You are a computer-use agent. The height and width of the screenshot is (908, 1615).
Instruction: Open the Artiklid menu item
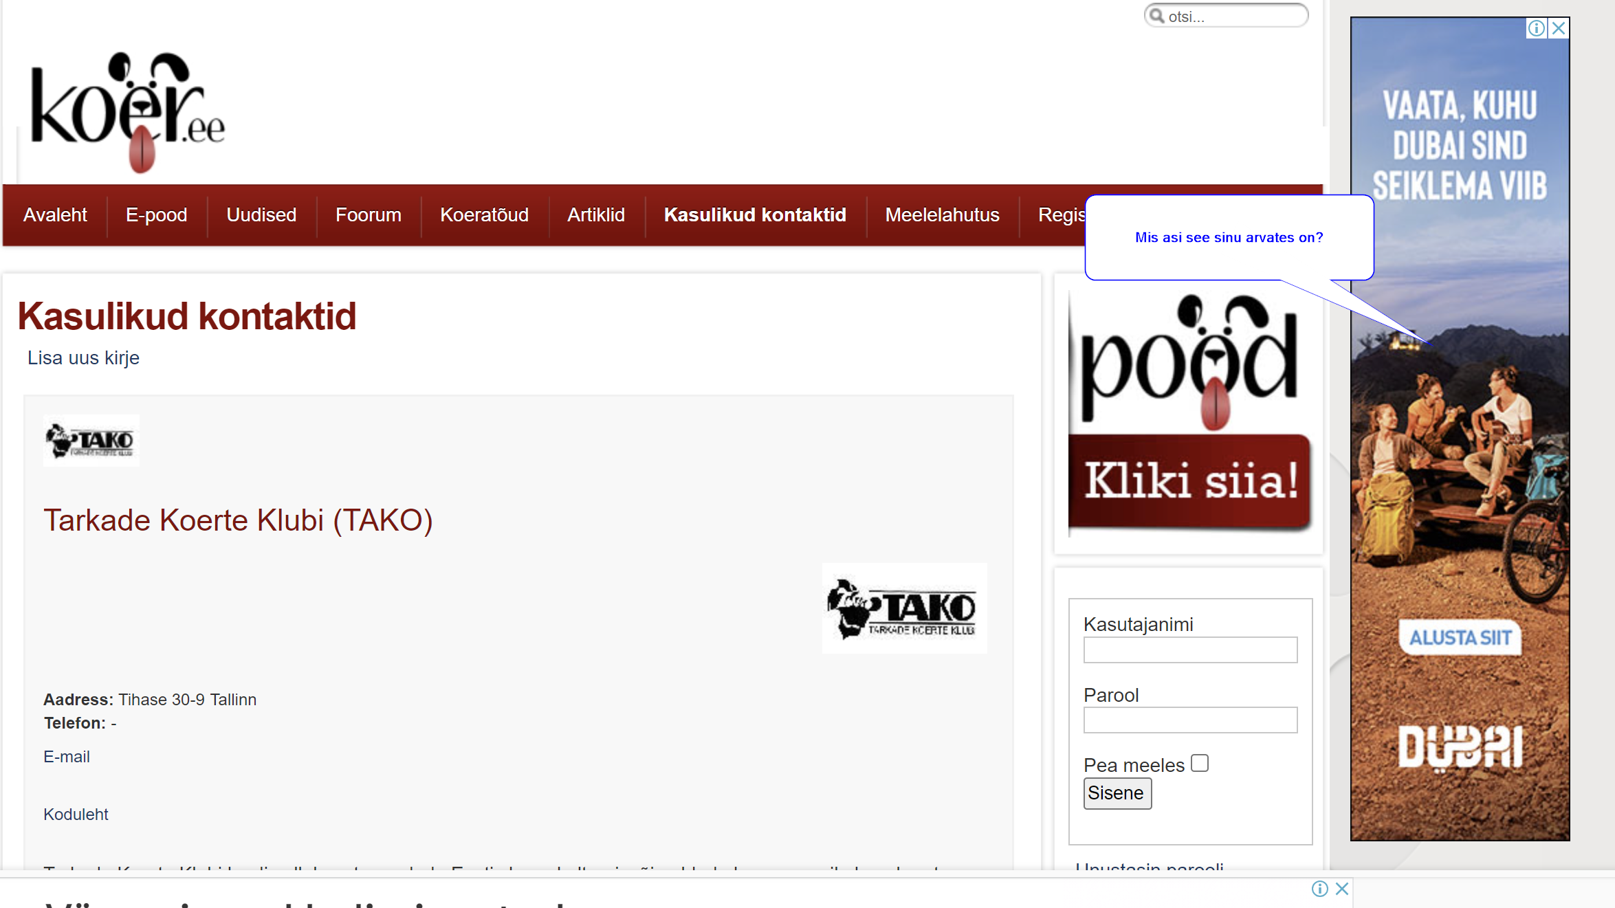[596, 215]
